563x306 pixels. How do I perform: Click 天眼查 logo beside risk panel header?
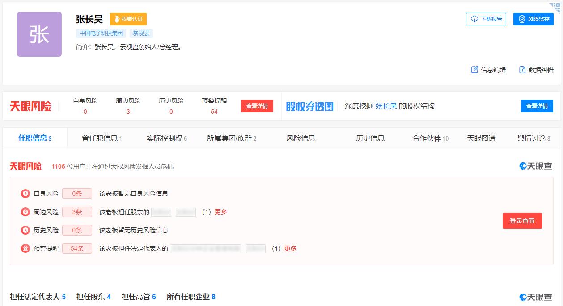tap(536, 166)
